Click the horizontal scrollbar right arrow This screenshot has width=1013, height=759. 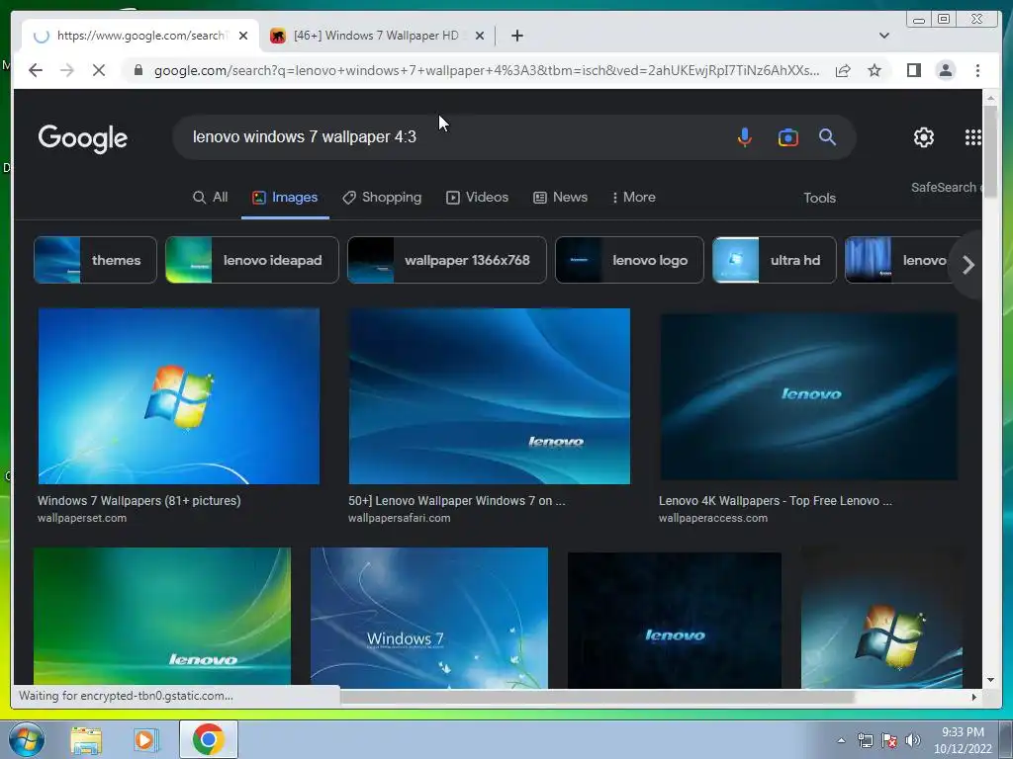[974, 697]
